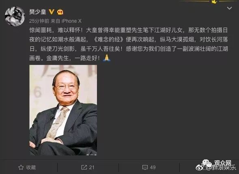Click the star icon beside 收藏
Viewport: 239px width, 174px height.
pos(21,167)
